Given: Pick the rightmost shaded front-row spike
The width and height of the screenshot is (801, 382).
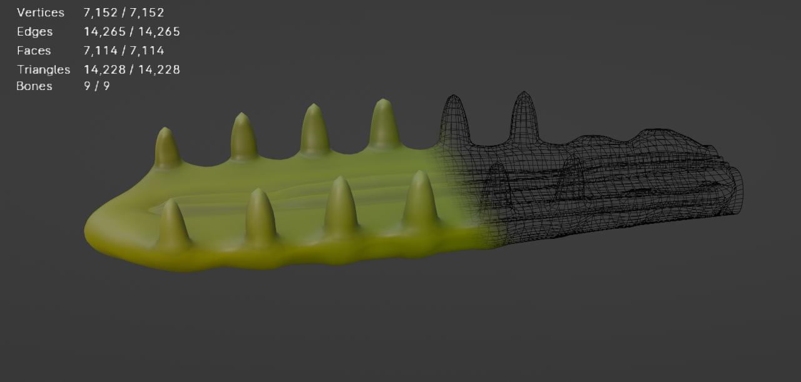Looking at the screenshot, I should coord(420,200).
